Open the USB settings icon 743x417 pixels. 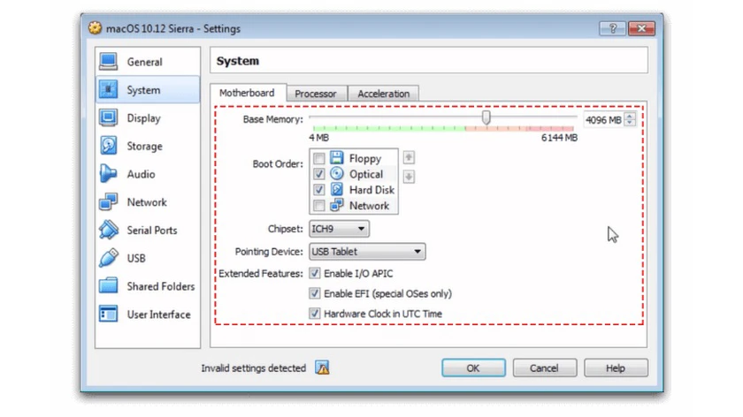coord(109,258)
